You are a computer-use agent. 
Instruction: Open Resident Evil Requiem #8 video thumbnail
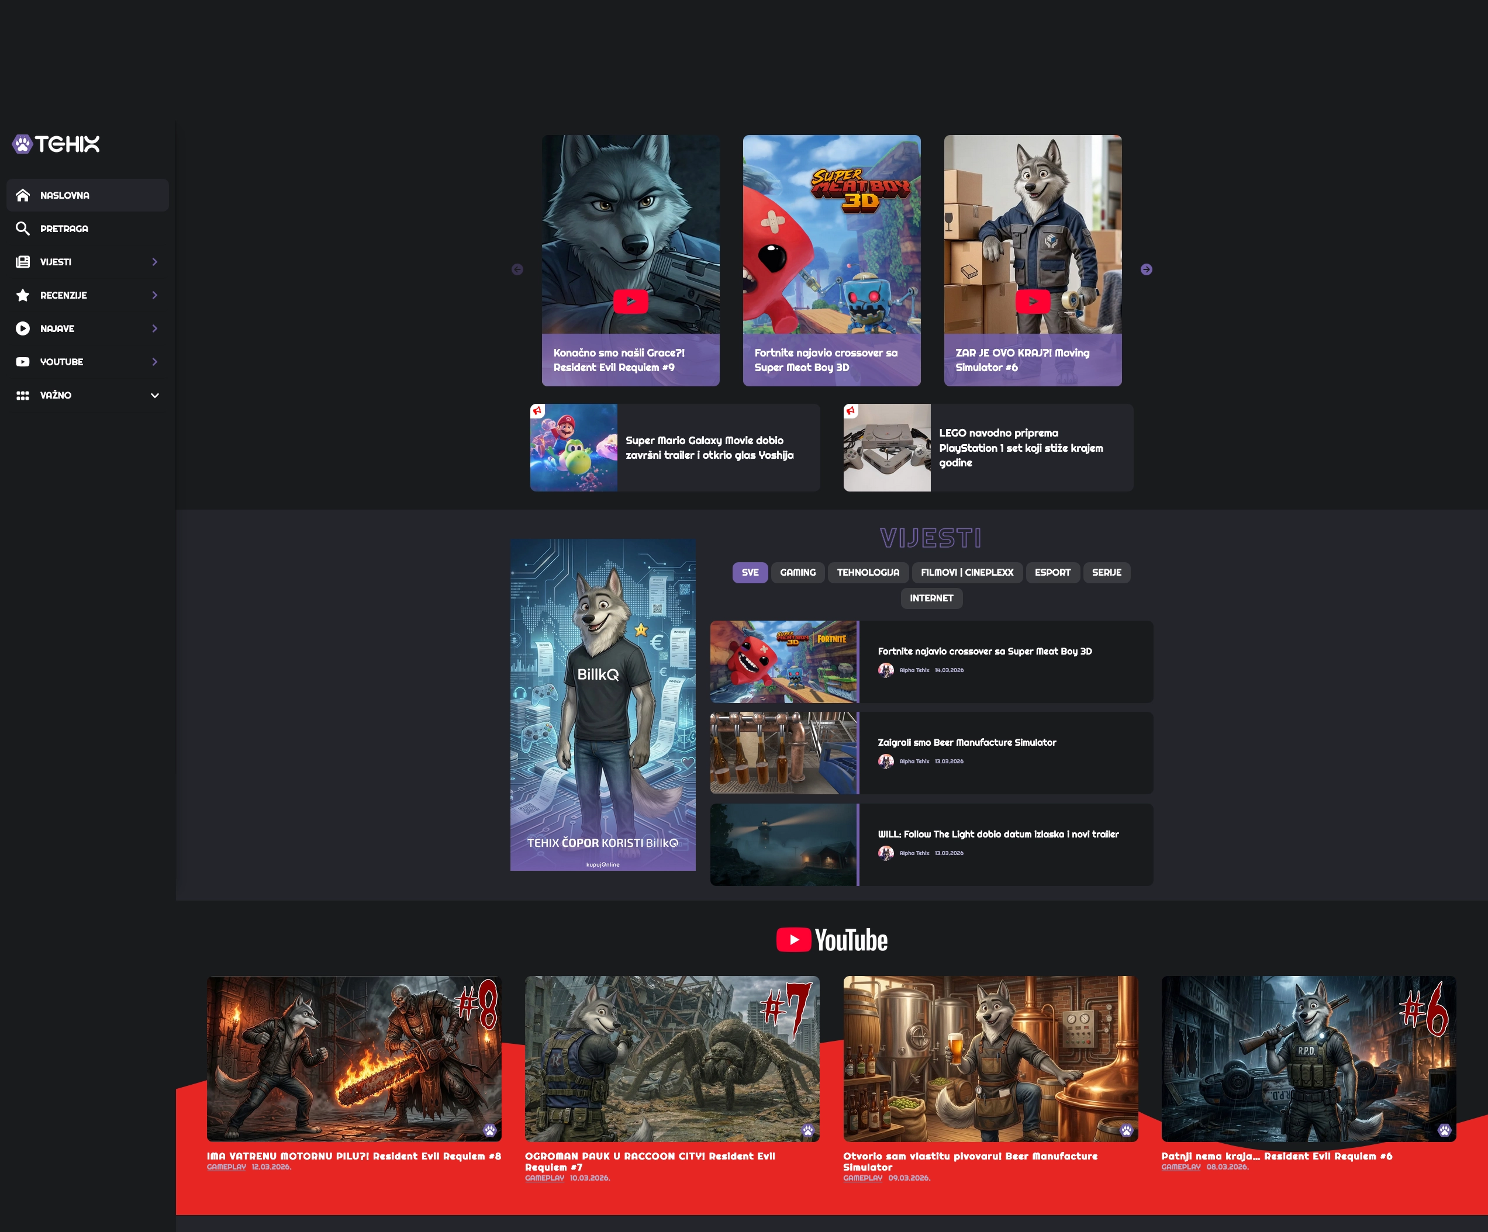[x=354, y=1058]
